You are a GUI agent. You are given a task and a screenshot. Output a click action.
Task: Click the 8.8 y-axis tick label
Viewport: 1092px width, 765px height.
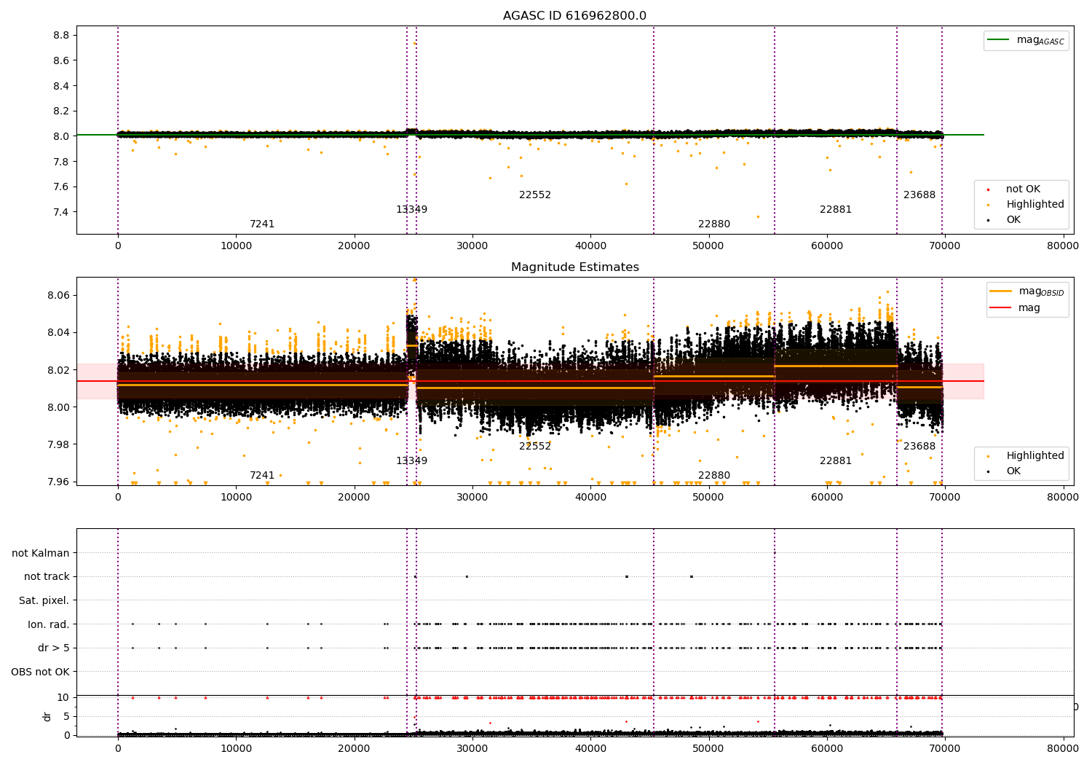tap(61, 35)
